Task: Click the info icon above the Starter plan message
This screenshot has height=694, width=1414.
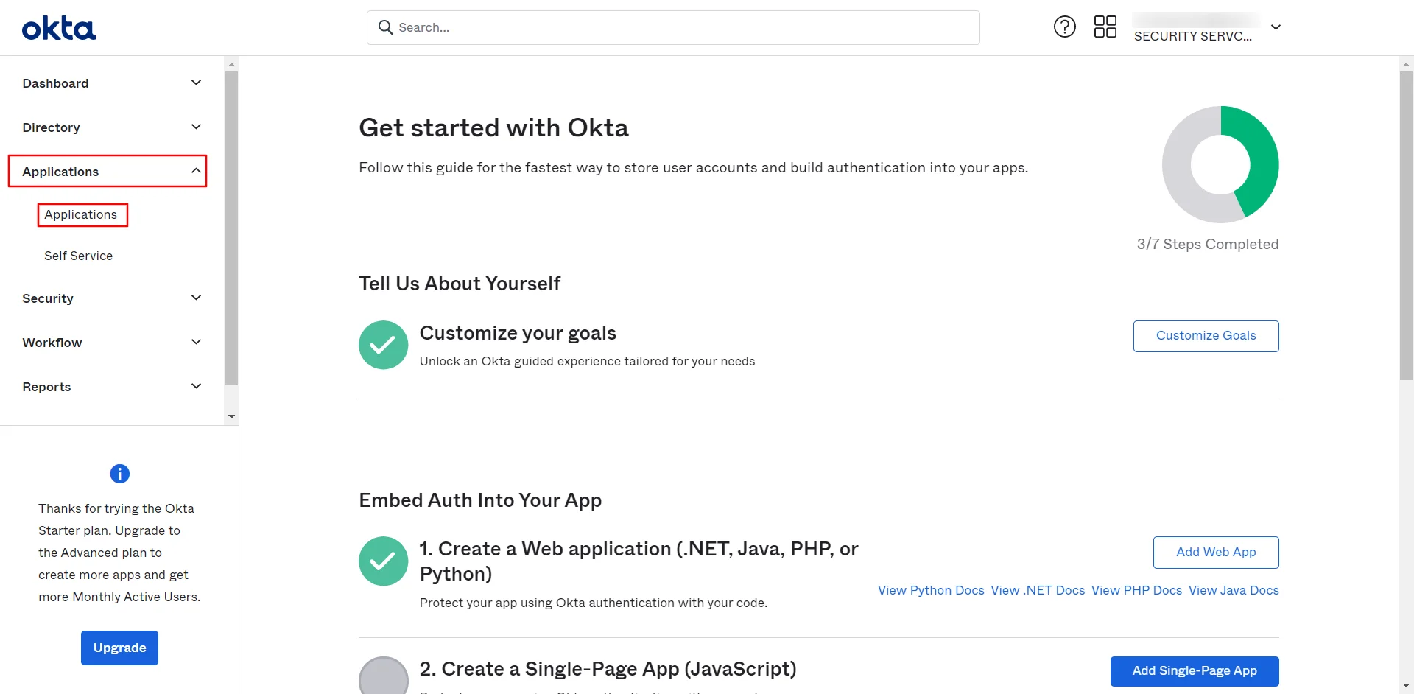Action: [x=119, y=474]
